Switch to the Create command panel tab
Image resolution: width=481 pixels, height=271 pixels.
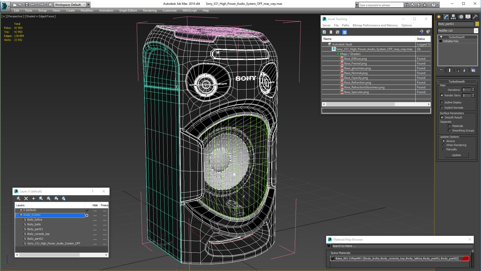pyautogui.click(x=439, y=17)
